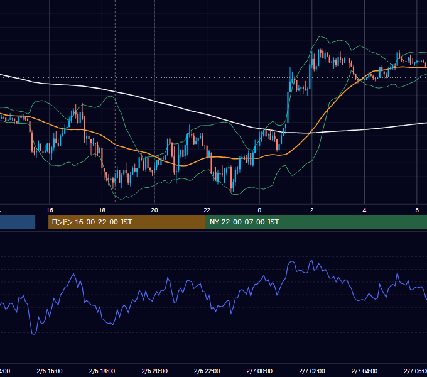Select the 0 hour label on price chart axis
The width and height of the screenshot is (427, 377).
coord(259,210)
